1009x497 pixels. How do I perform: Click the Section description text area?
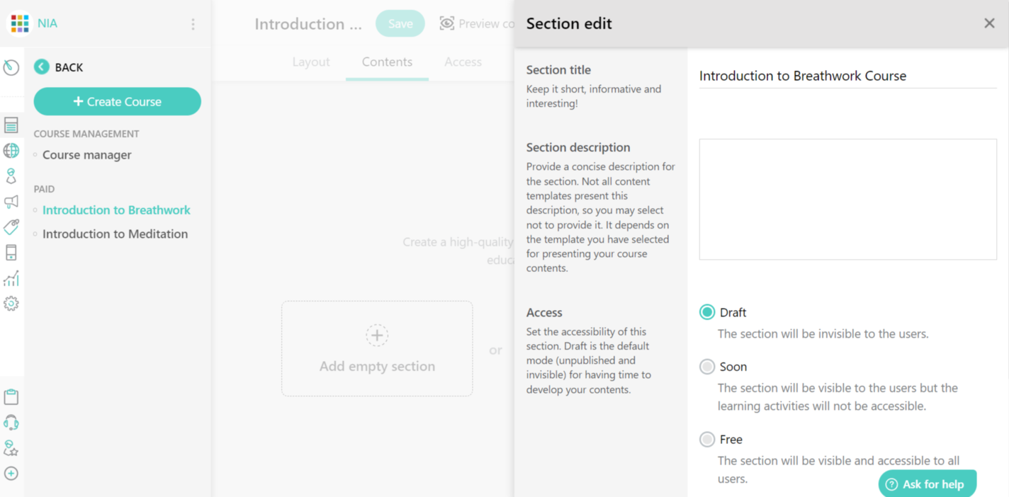click(x=847, y=200)
